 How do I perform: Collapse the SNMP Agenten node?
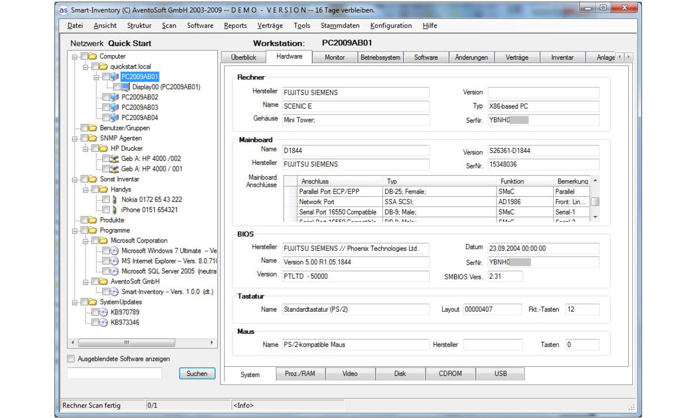[x=75, y=138]
